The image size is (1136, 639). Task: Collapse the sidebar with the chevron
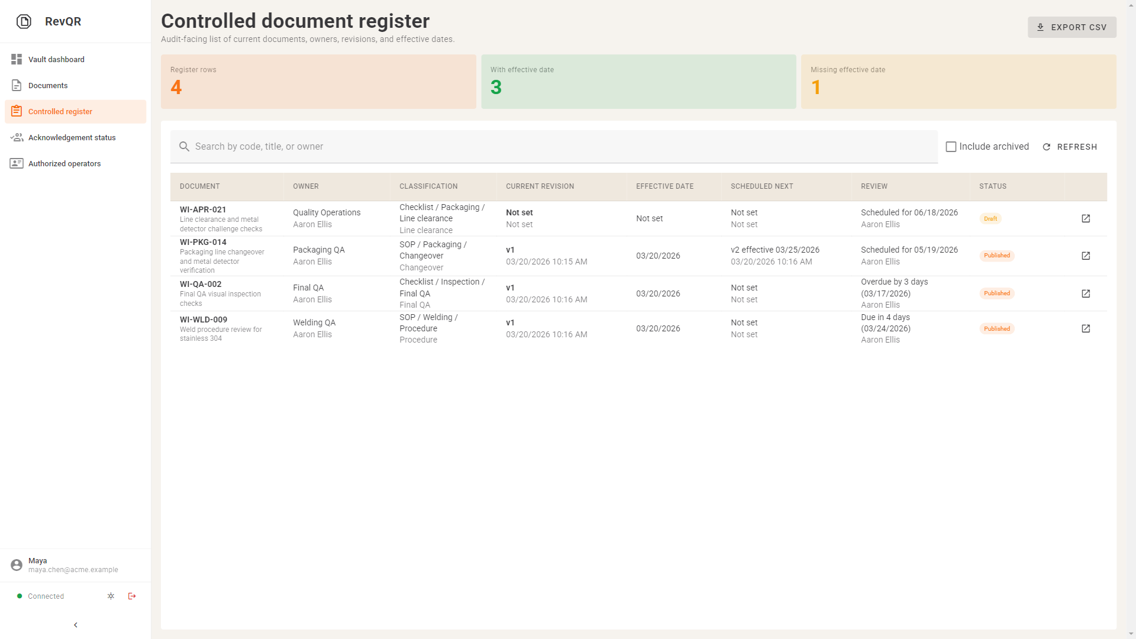pyautogui.click(x=75, y=625)
